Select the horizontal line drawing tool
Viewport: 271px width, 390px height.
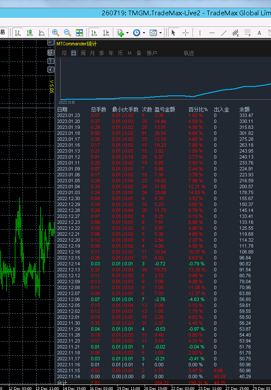point(212,33)
